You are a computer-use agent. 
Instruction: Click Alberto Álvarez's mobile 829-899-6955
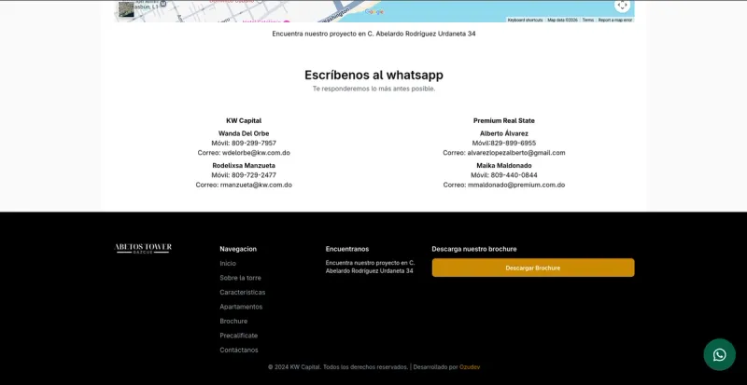click(514, 143)
